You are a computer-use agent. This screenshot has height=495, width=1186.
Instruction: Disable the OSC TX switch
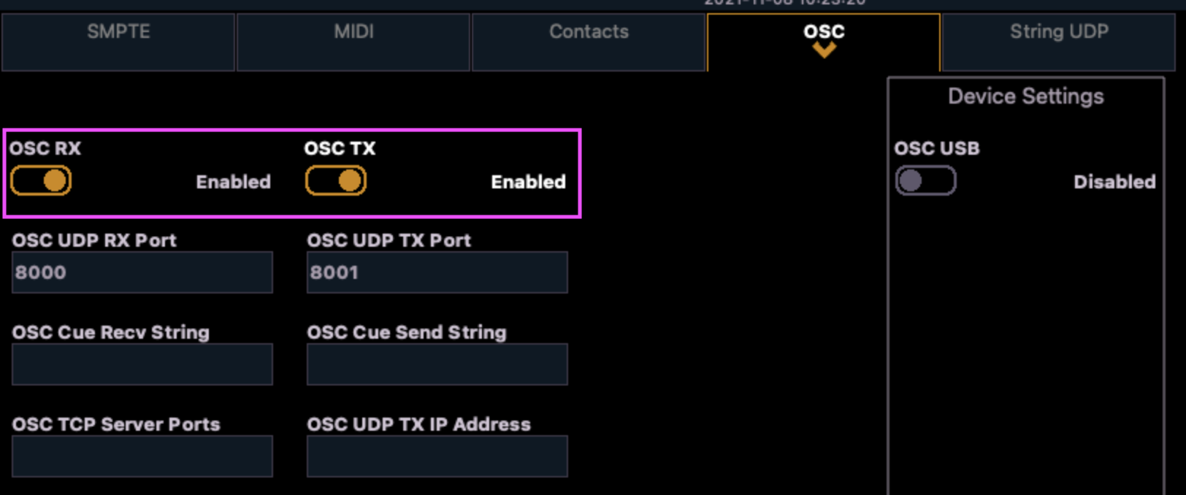click(x=336, y=180)
